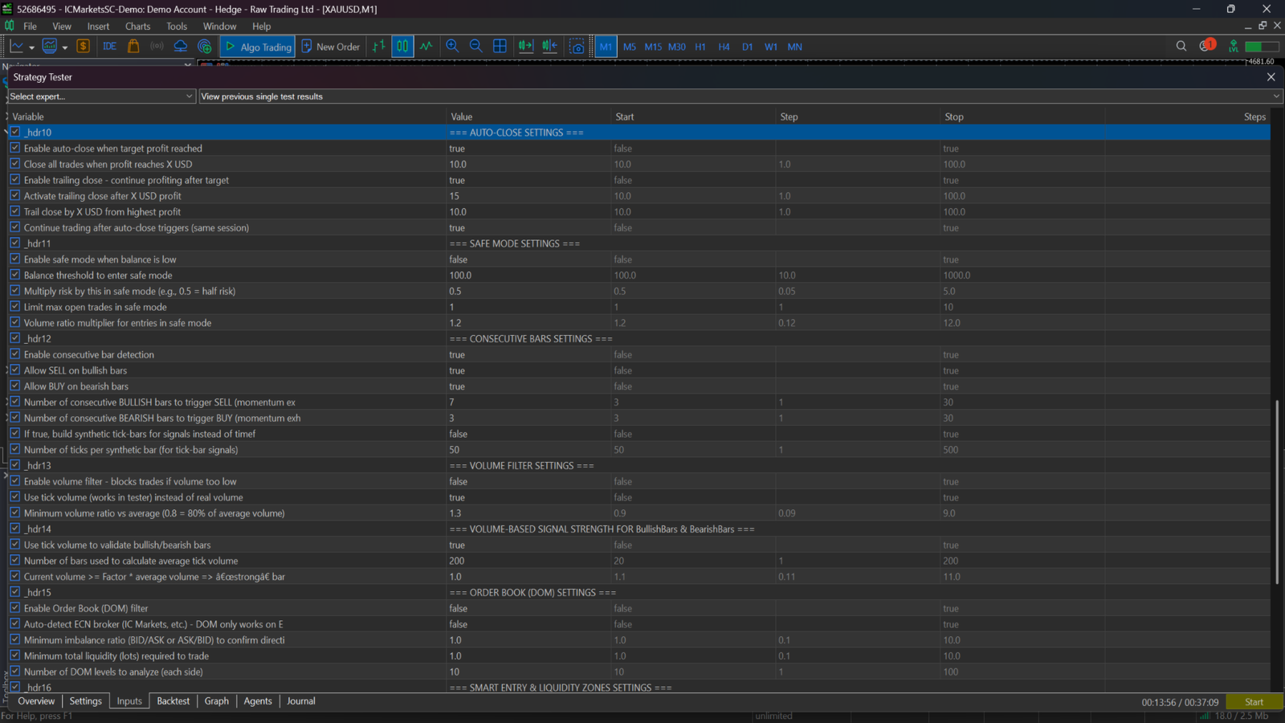
Task: Click the Market shopping bag icon
Action: click(133, 47)
